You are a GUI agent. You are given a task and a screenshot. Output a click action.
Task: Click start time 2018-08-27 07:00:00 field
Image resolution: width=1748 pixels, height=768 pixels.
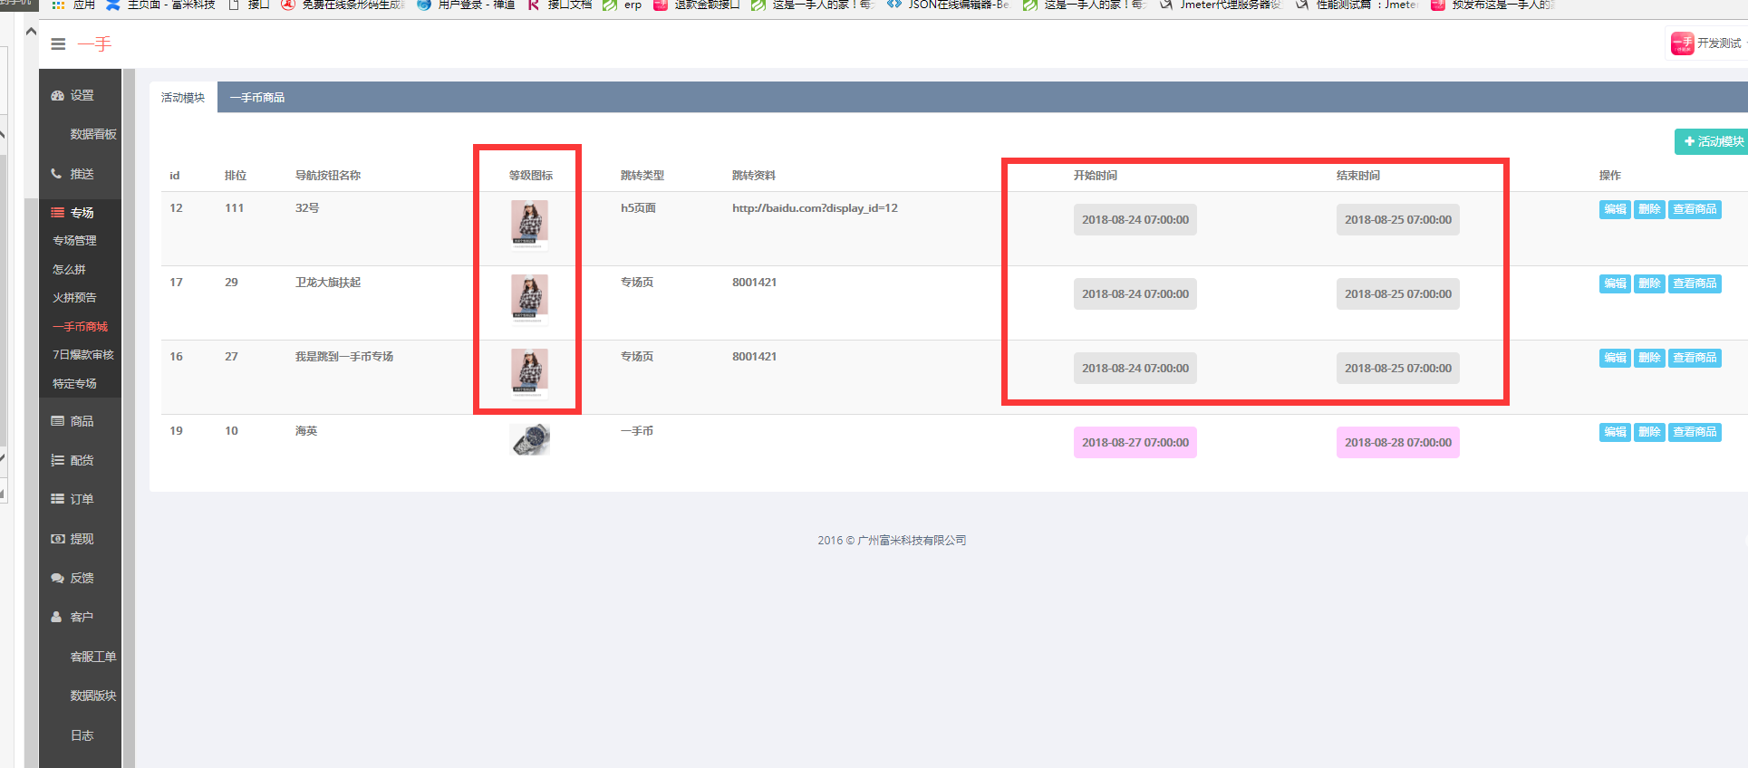[1135, 443]
